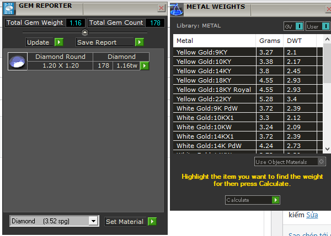
Task: Collapse panel with the circular arrow expander
Action: [84, 32]
